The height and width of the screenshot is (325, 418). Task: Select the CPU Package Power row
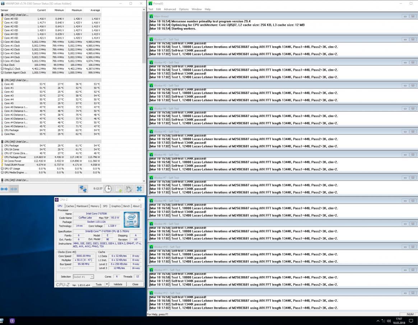(x=51, y=157)
